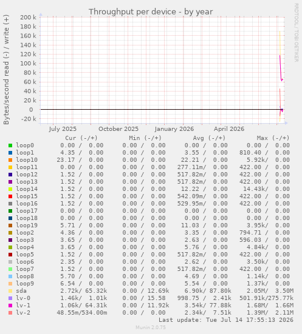Click the blue loop1 legend color swatch
This screenshot has height=334, width=302.
(x=10, y=153)
